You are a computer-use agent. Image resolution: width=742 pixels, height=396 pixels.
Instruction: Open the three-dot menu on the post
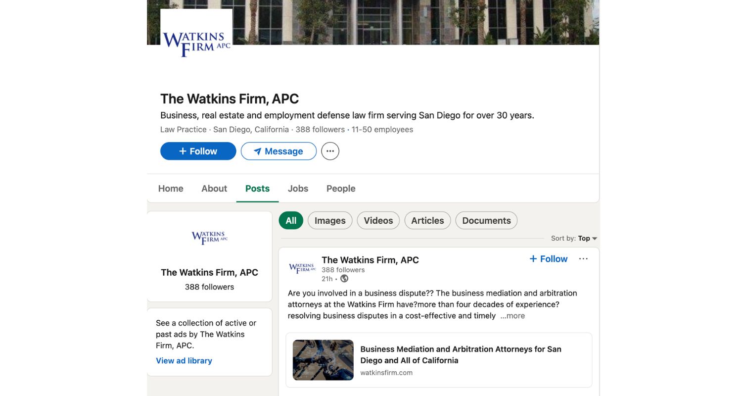coord(583,258)
